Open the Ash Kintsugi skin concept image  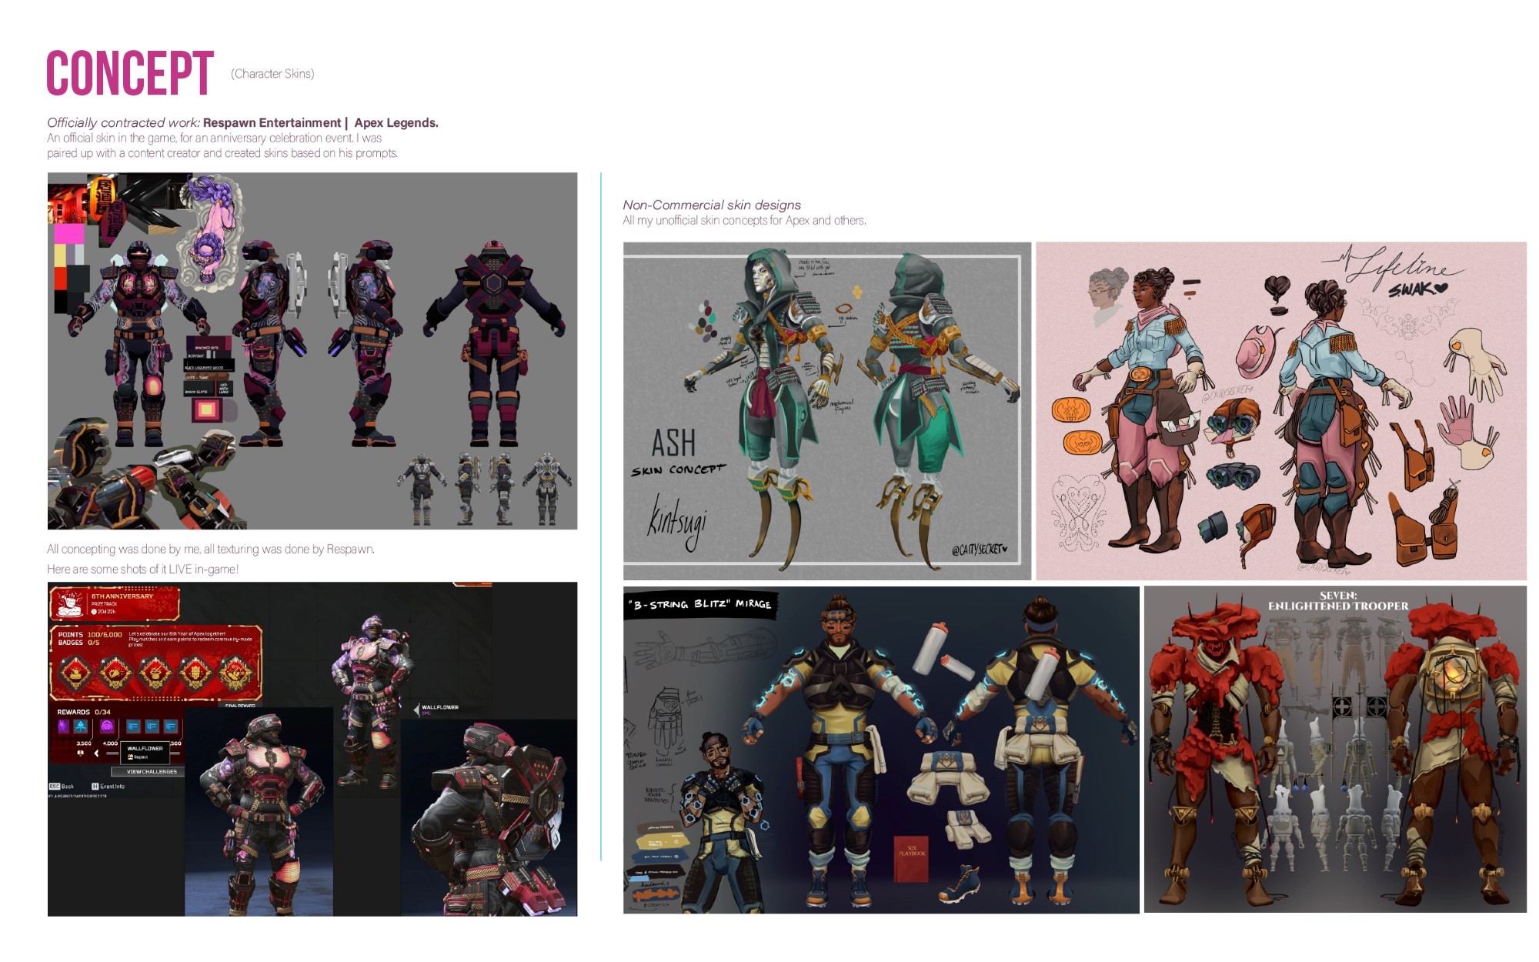[x=827, y=411]
